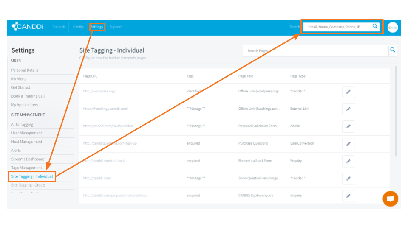This screenshot has height=229, width=408.
Task: Click the Purchase Questions page title
Action: pyautogui.click(x=253, y=143)
